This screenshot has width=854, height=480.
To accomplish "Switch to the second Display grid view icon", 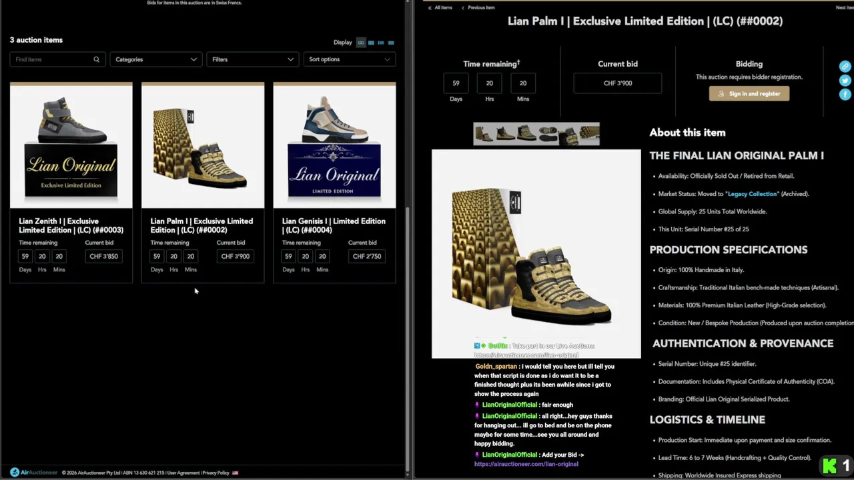I will click(371, 43).
